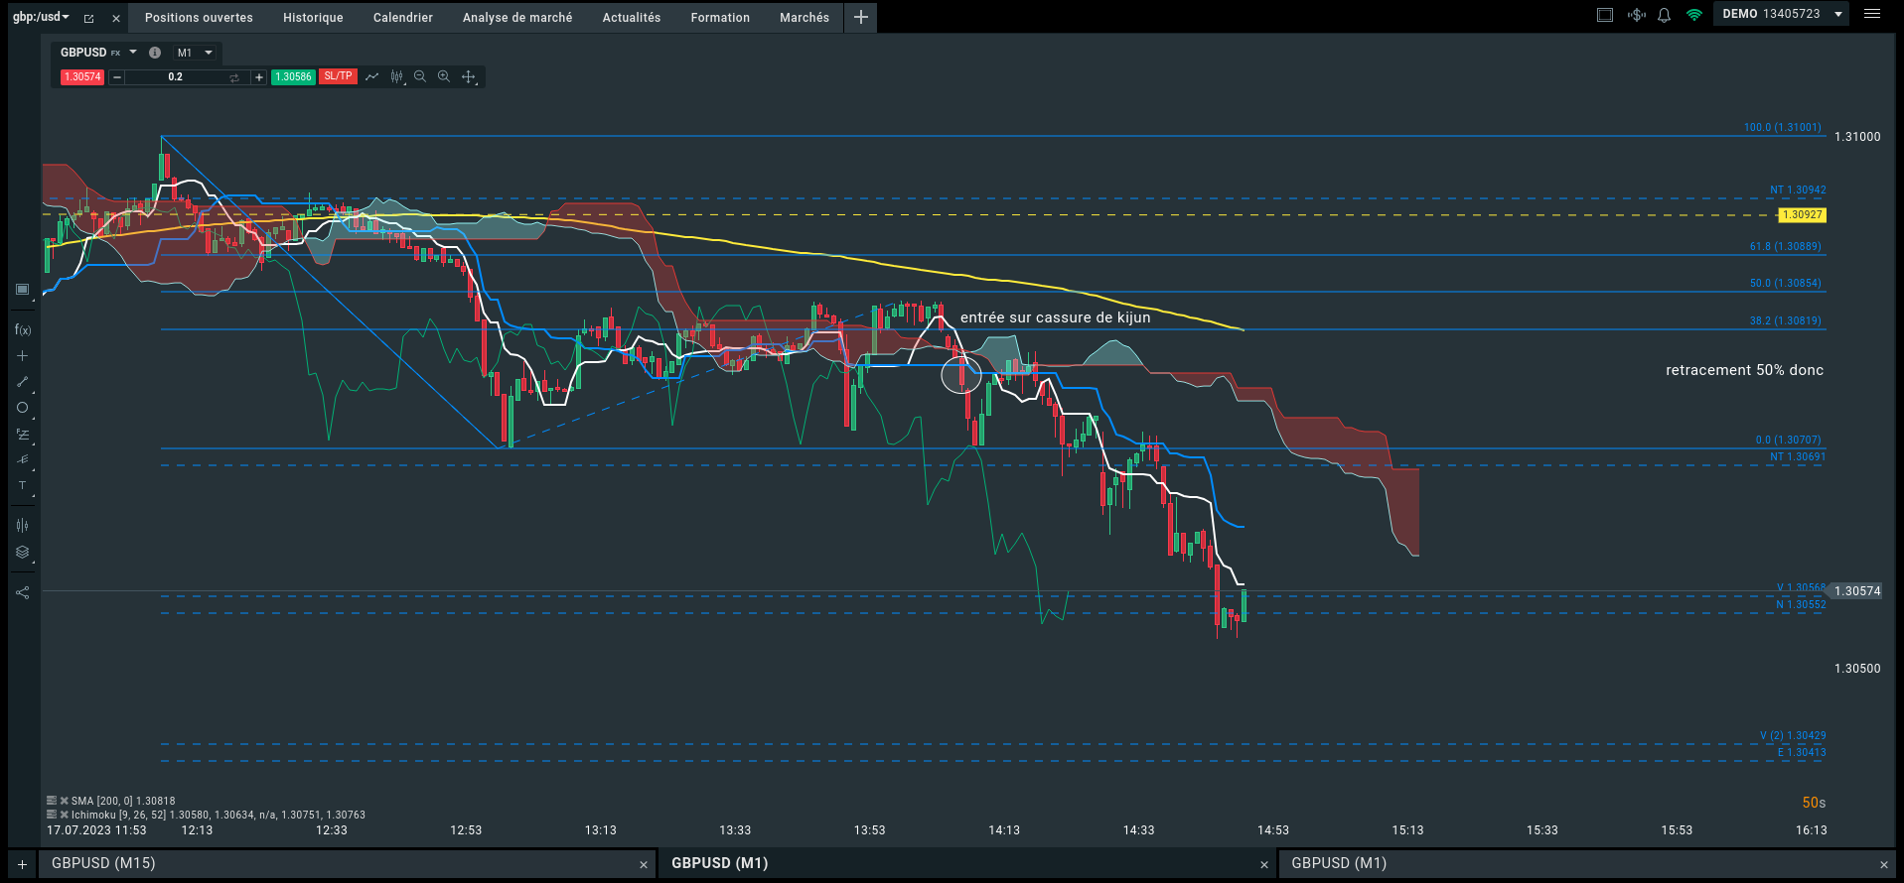This screenshot has width=1904, height=883.
Task: Select the Fibonacci retracement tool
Action: pos(23,435)
